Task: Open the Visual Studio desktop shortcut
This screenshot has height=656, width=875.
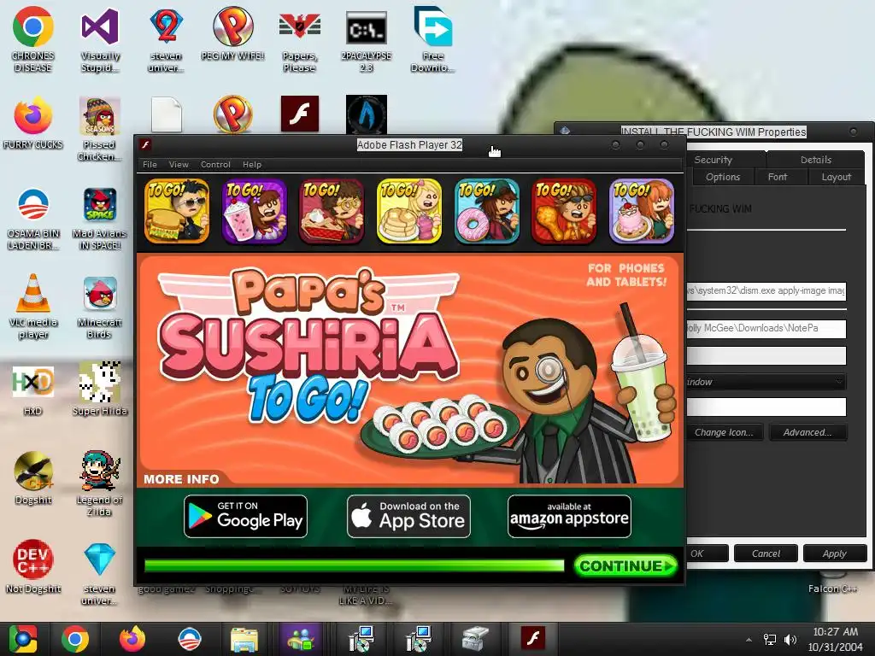Action: click(100, 39)
